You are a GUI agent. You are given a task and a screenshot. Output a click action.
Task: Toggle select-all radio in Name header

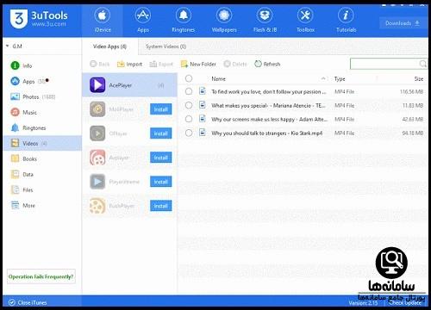189,78
